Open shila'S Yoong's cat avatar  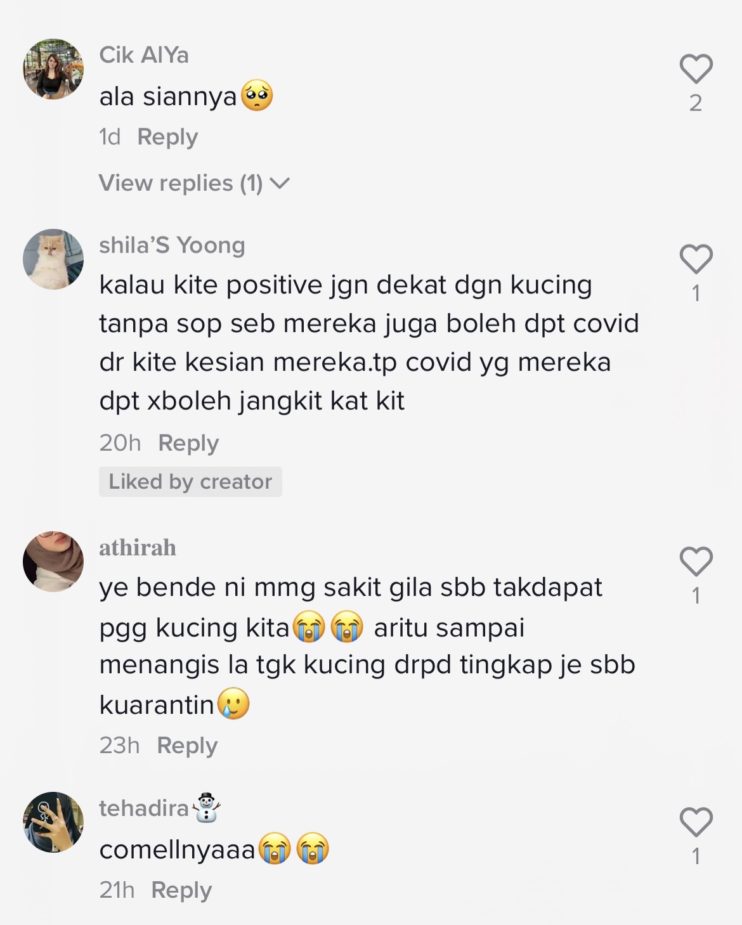[53, 259]
